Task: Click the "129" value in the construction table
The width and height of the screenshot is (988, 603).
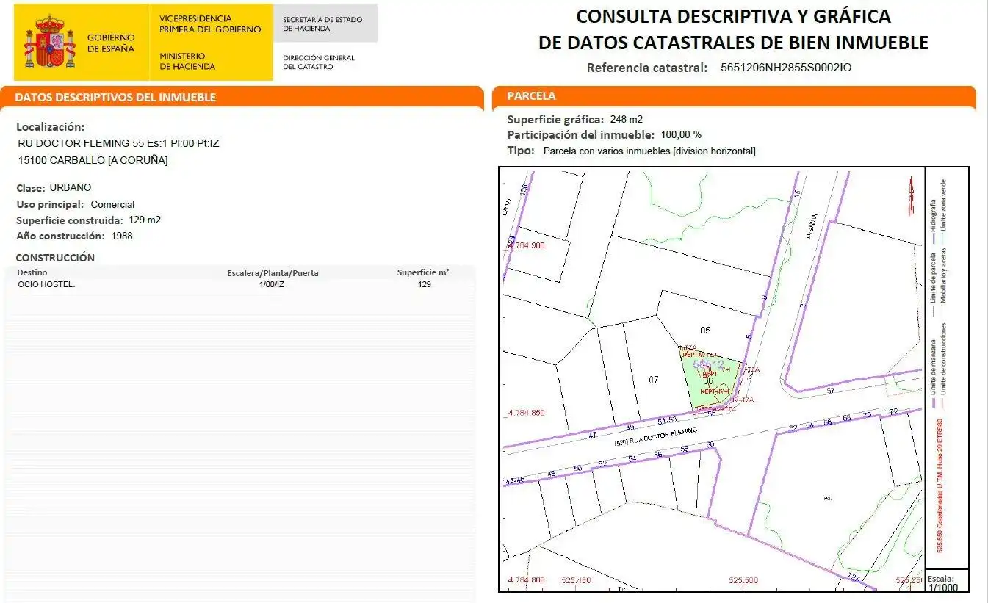Action: [x=424, y=284]
